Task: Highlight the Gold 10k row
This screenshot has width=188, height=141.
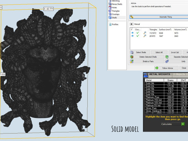Action: [166, 94]
